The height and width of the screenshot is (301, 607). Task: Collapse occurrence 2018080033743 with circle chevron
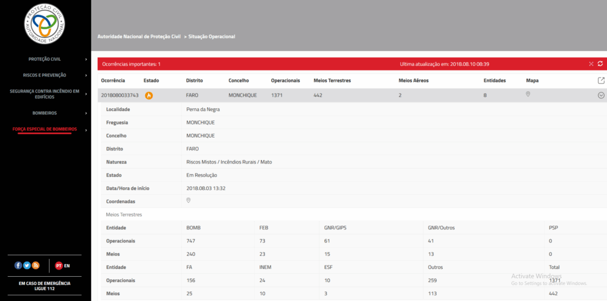pos(601,95)
